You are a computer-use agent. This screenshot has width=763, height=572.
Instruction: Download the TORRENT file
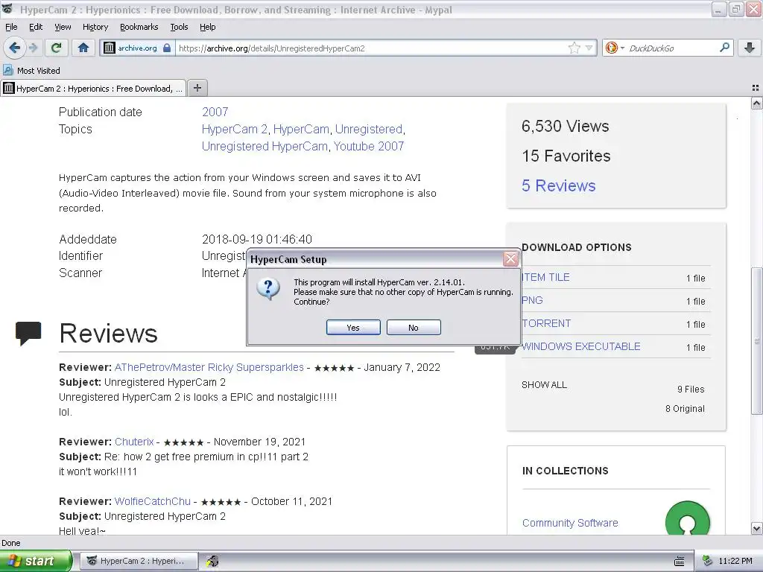546,323
